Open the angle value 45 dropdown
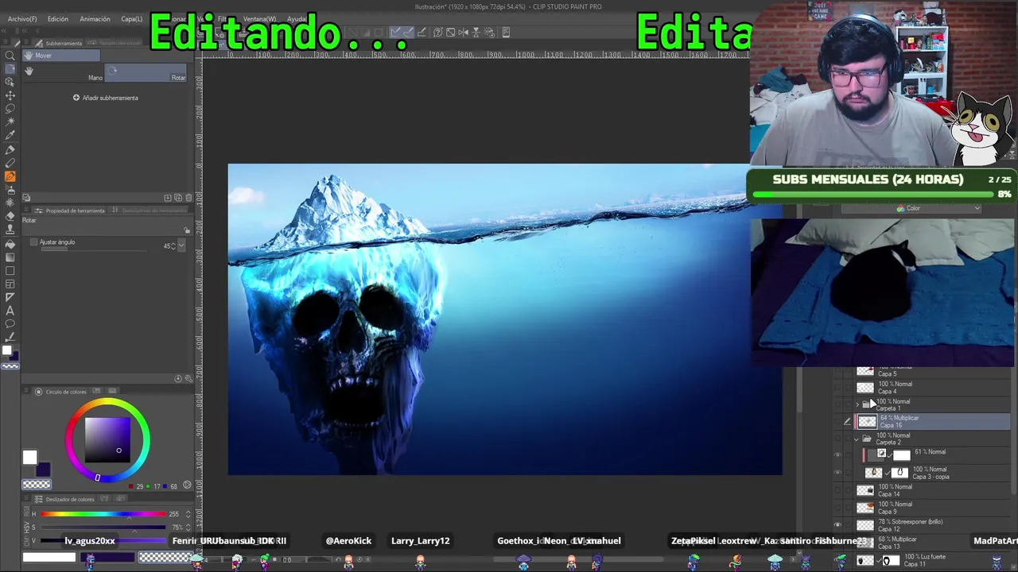 pyautogui.click(x=181, y=246)
